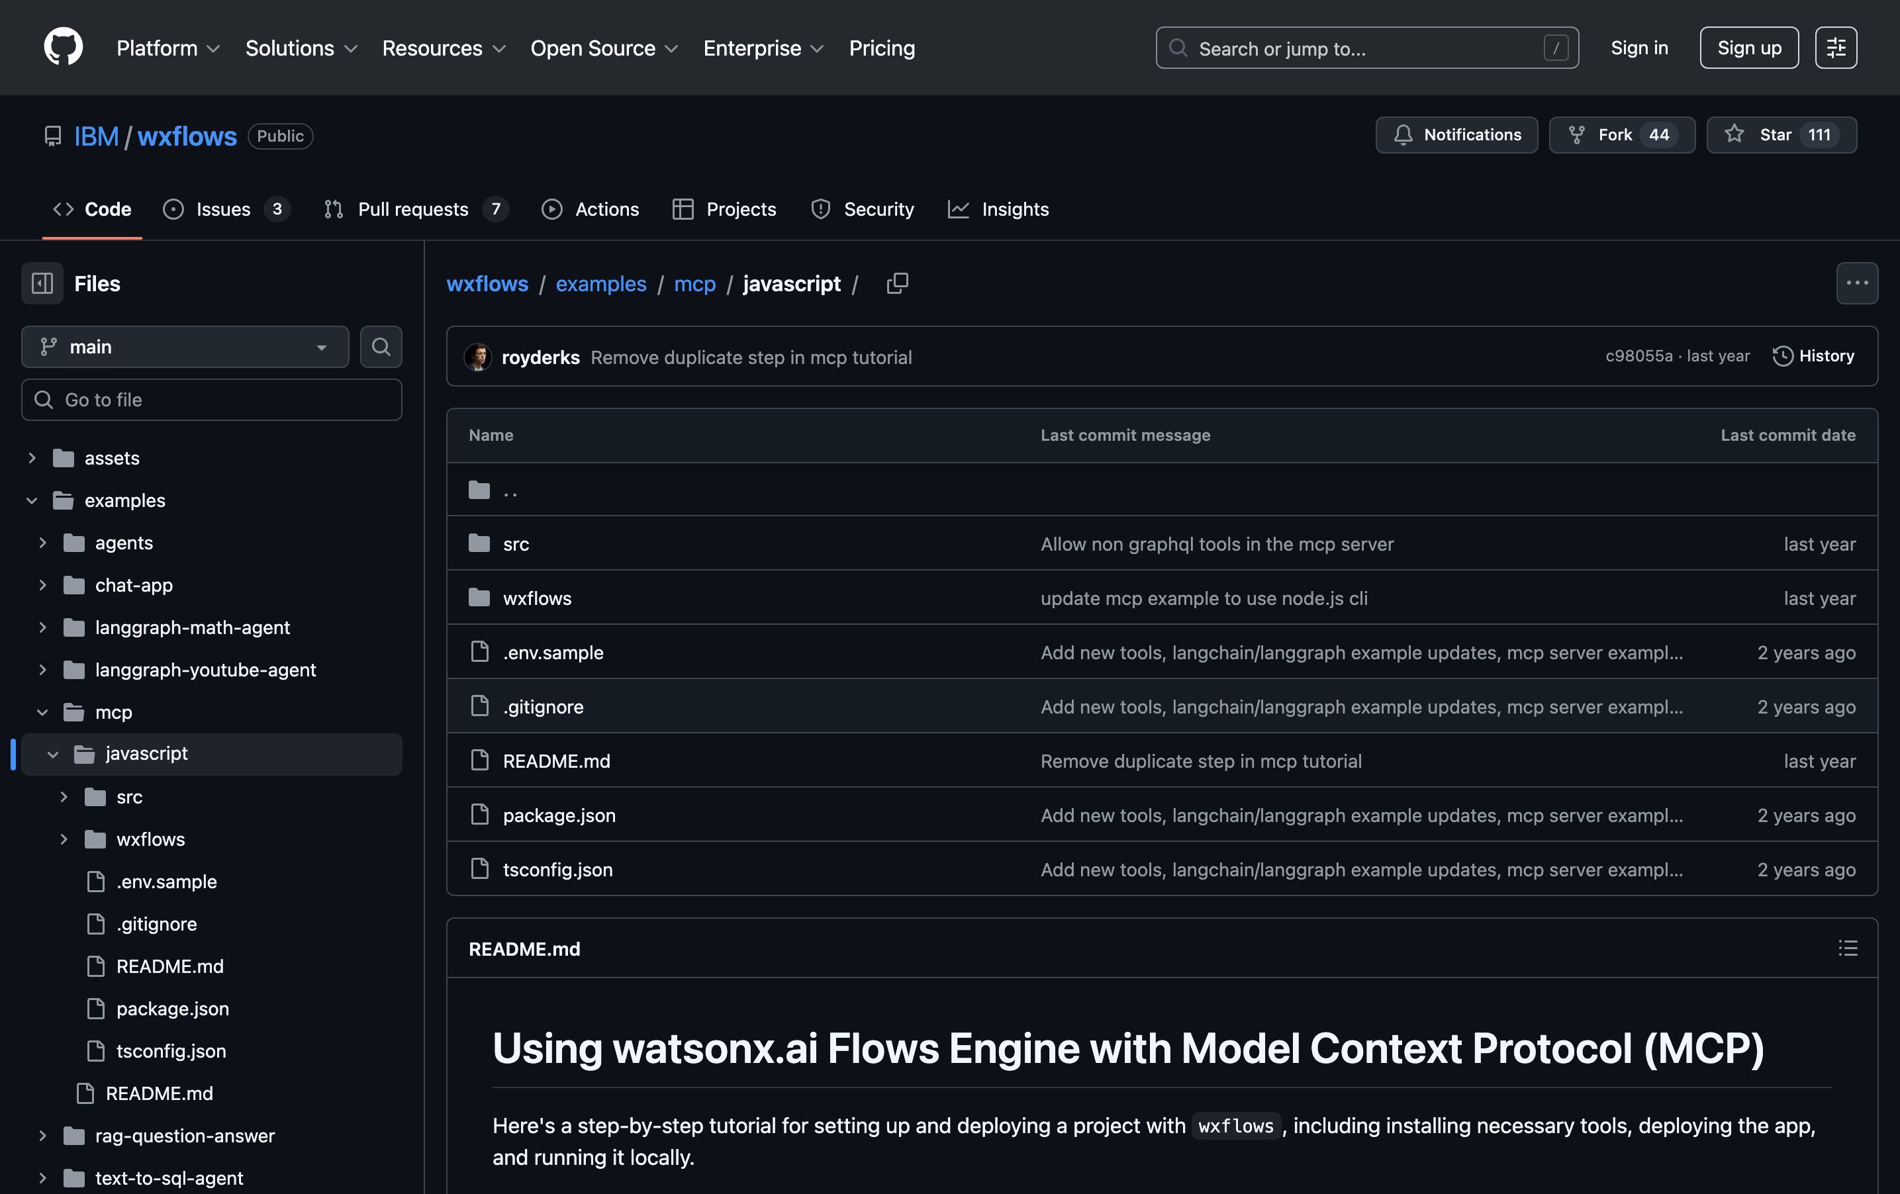The width and height of the screenshot is (1900, 1194).
Task: Open file search magnifier beside branch selector
Action: (x=381, y=347)
